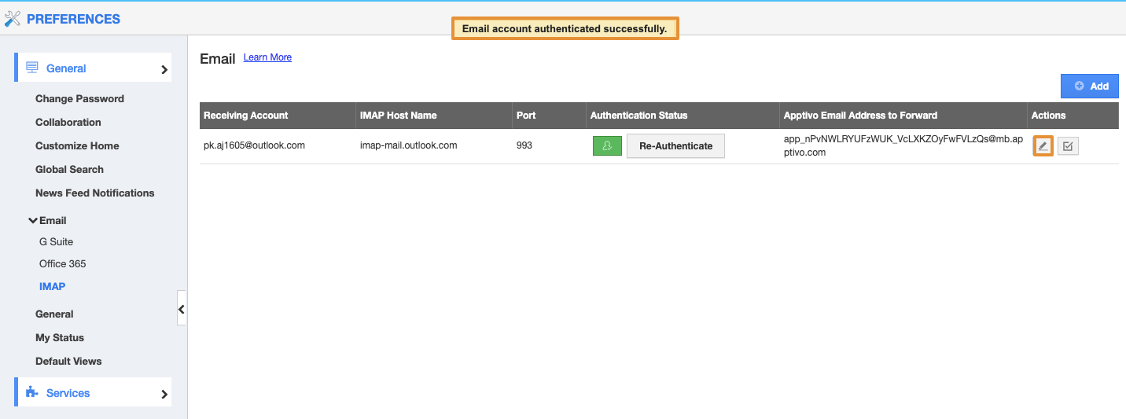Image resolution: width=1126 pixels, height=419 pixels.
Task: Collapse the Email submenu arrow
Action: [x=33, y=221]
